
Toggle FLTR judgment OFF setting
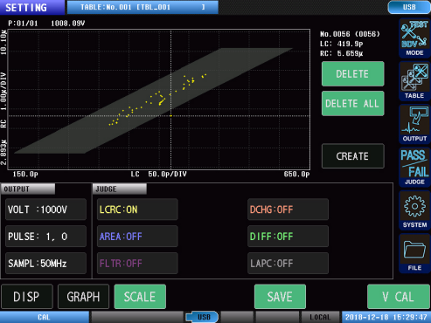(137, 264)
